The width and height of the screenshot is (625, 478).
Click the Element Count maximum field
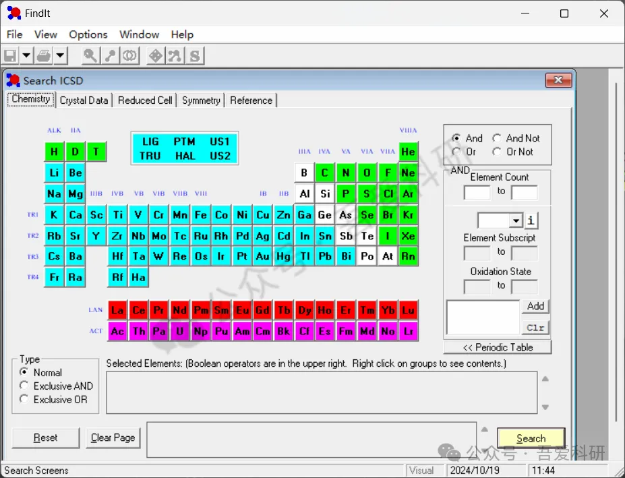click(x=524, y=192)
